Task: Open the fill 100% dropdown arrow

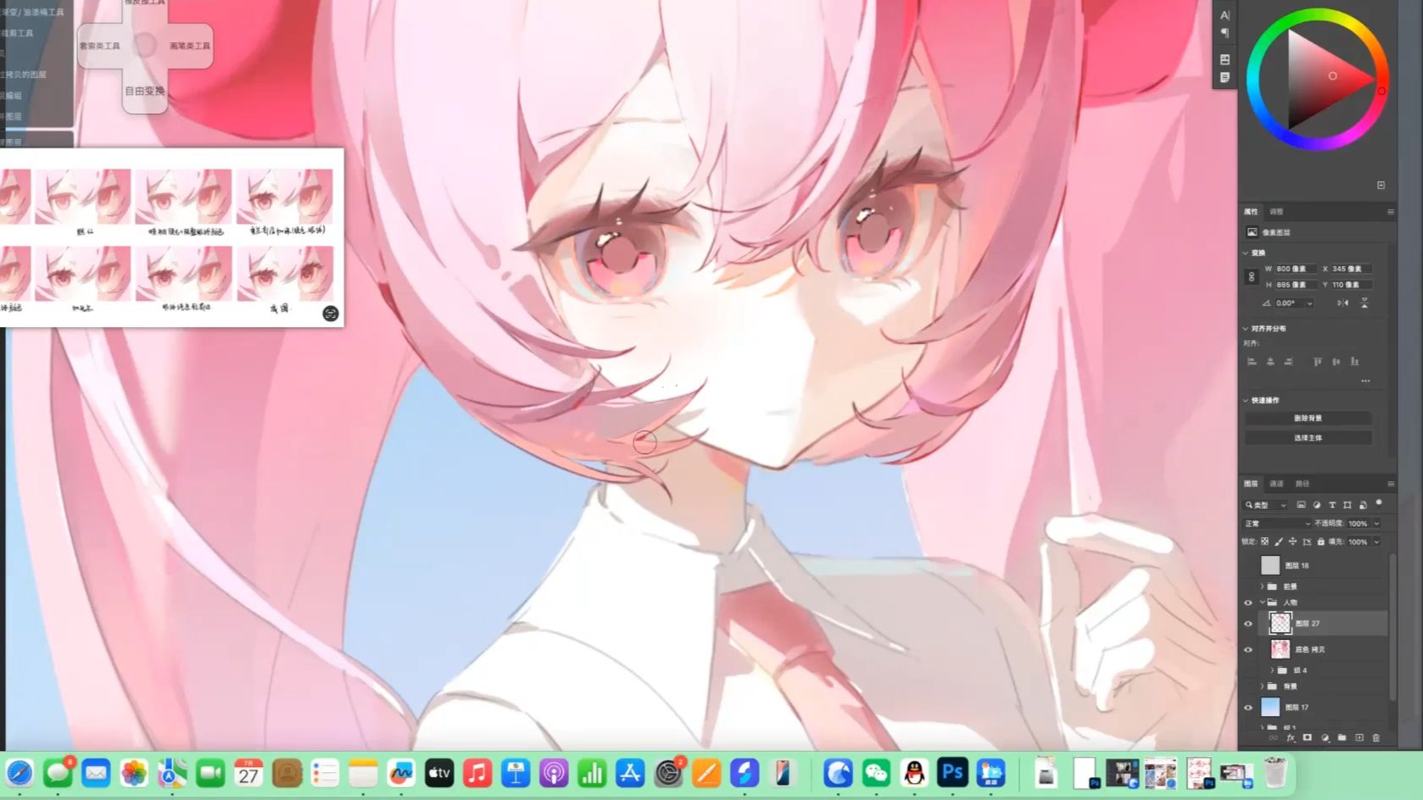Action: [x=1376, y=542]
